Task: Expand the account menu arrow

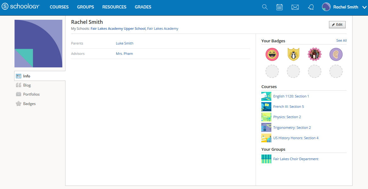Action: click(x=365, y=8)
